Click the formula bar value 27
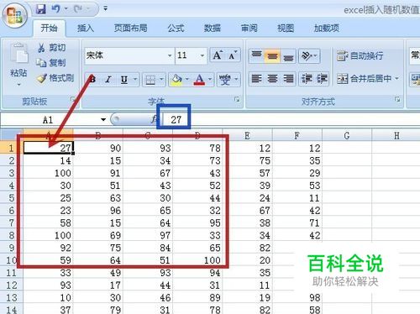The height and width of the screenshot is (314, 420). pyautogui.click(x=176, y=120)
